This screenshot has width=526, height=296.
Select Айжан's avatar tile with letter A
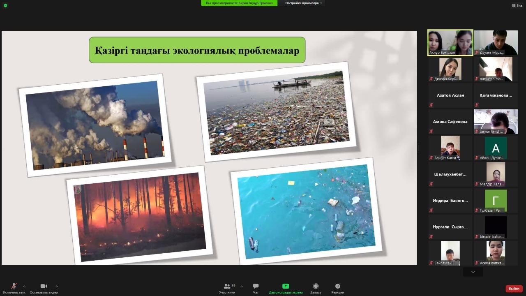tap(496, 148)
